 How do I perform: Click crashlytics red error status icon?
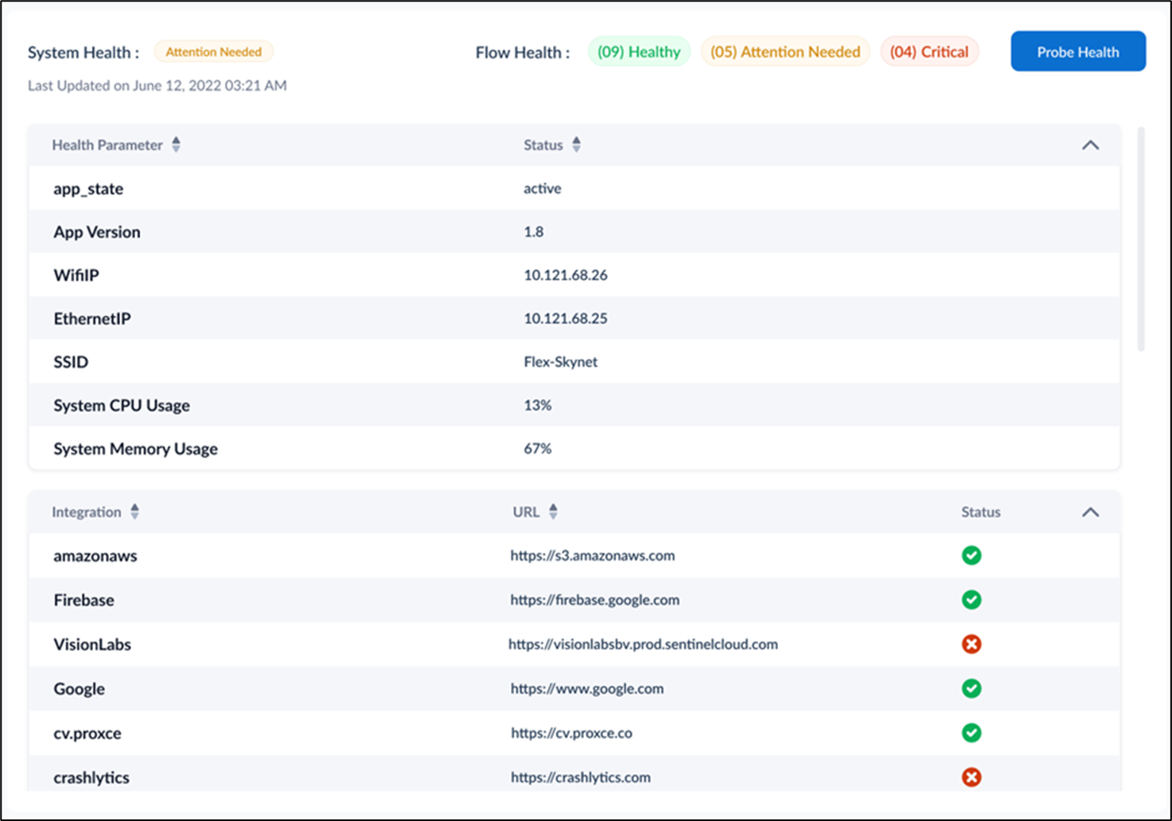pyautogui.click(x=971, y=777)
